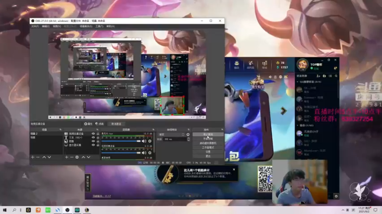Hide the 文本 (GDI+) source with the eye icon
The height and width of the screenshot is (214, 382).
click(93, 137)
